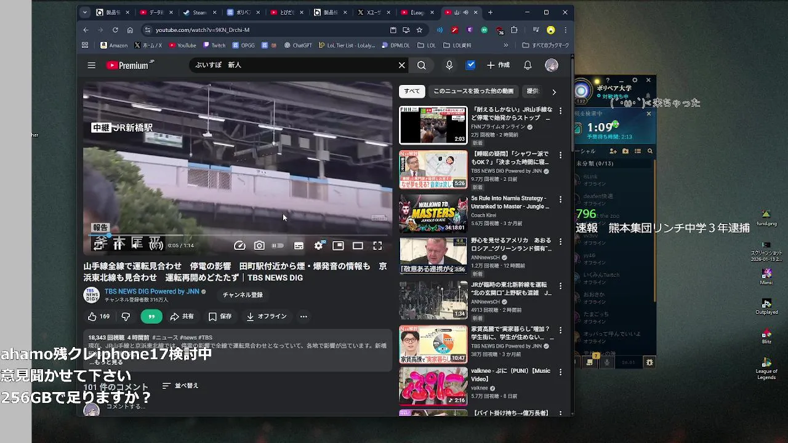
Task: Open the Twitch bookmark
Action: click(213, 45)
